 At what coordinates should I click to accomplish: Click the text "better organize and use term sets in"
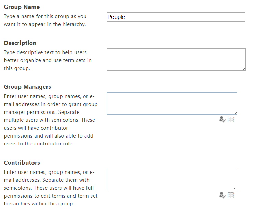(x=48, y=60)
